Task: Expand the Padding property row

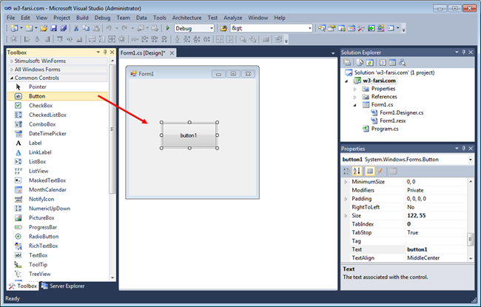Action: [346, 199]
